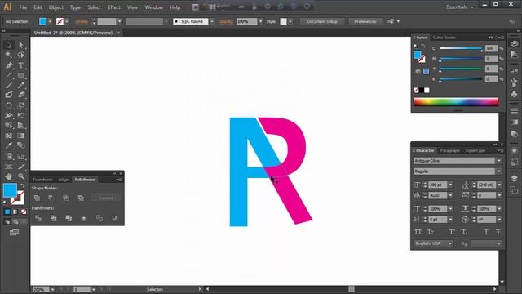Click Minus Back icon in Pathfinders row
This screenshot has width=522, height=294.
(115, 218)
